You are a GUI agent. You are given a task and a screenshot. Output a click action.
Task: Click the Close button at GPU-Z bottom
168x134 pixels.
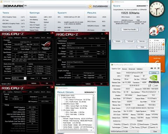(x=155, y=132)
